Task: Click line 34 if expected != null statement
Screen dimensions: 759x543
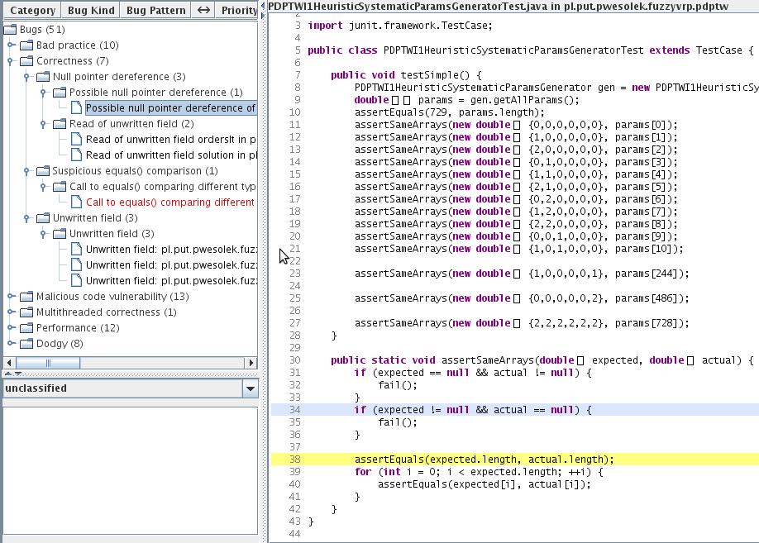Action: (x=473, y=410)
